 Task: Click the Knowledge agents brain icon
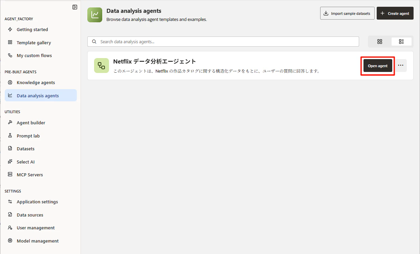pos(10,82)
